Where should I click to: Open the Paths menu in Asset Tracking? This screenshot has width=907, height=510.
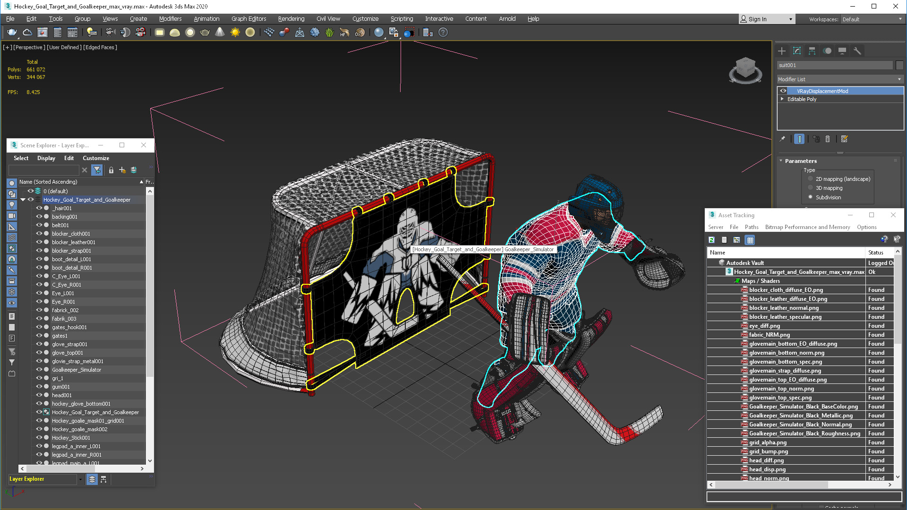[752, 227]
